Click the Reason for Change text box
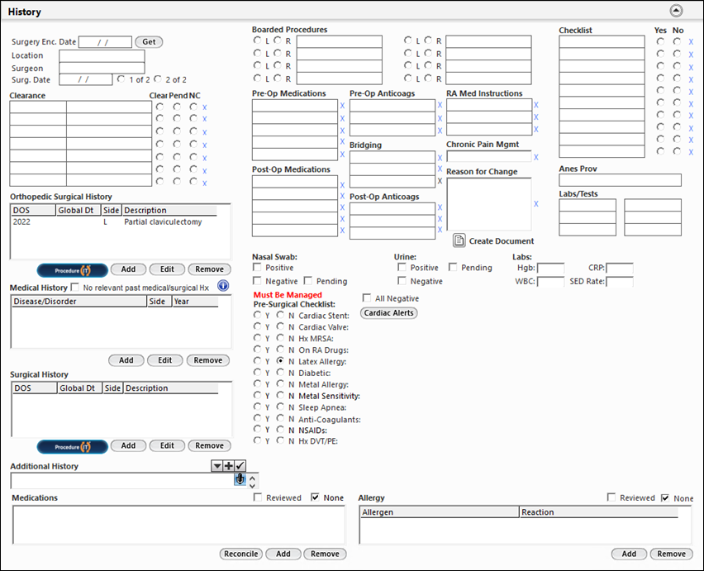Viewport: 704px width, 571px height. click(489, 204)
